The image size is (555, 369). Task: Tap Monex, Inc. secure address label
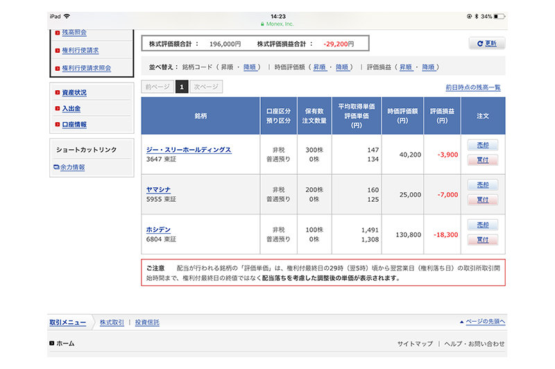tap(277, 24)
